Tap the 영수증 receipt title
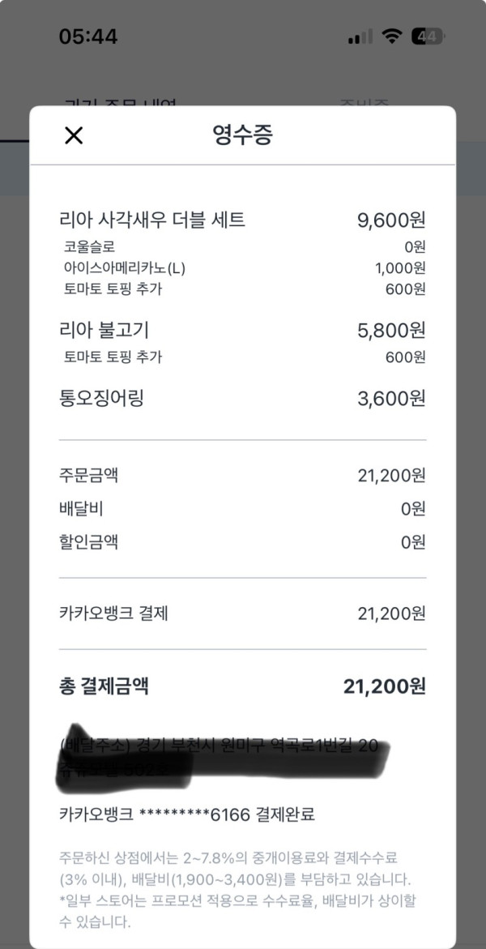This screenshot has height=949, width=486. (x=242, y=135)
